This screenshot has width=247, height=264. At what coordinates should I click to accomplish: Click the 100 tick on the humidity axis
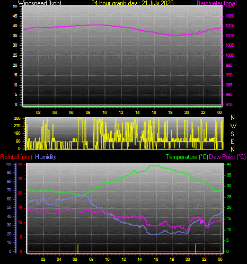tap(8, 164)
